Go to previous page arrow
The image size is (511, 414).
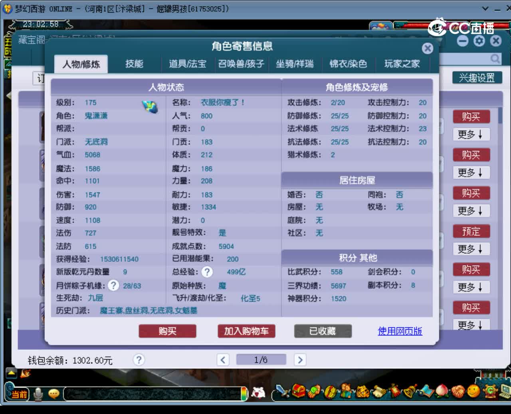pyautogui.click(x=223, y=360)
